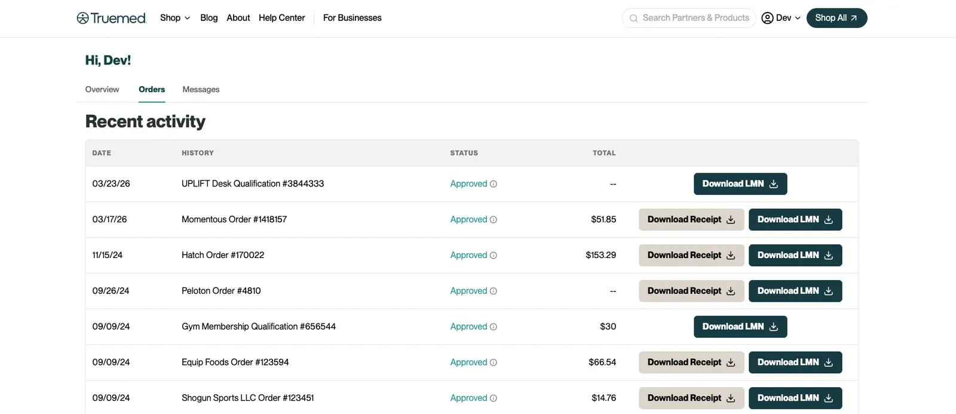Click the Dev user avatar icon
Image resolution: width=956 pixels, height=414 pixels.
point(767,18)
